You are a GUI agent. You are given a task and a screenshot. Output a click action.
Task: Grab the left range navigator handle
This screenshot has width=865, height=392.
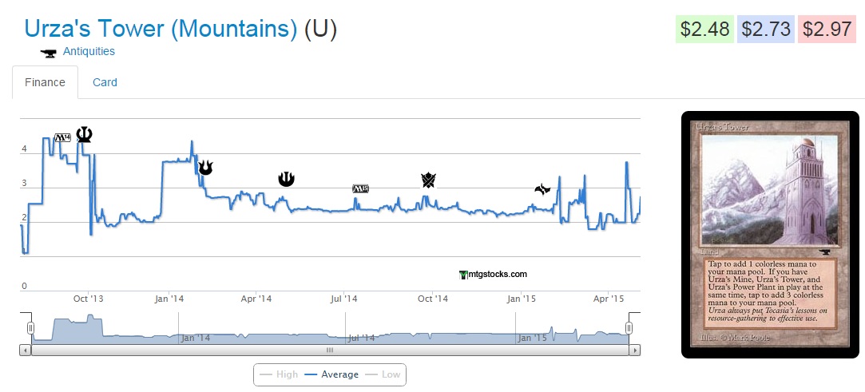pos(31,328)
